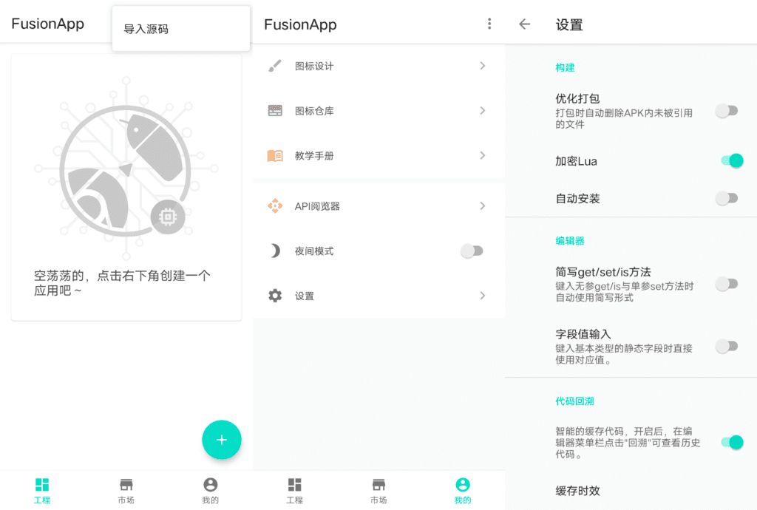The height and width of the screenshot is (510, 757).
Task: Tap the FusionApp title in left screen
Action: 48,24
